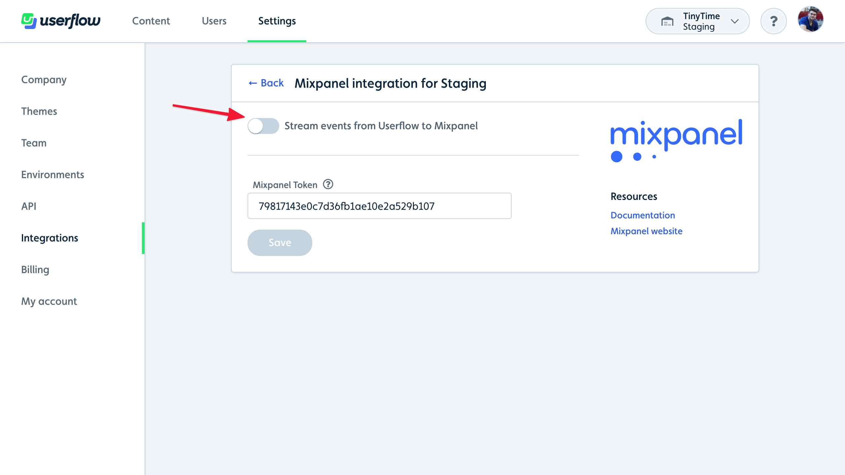The image size is (845, 475).
Task: Click the Mixpanel Token input field
Action: (379, 206)
